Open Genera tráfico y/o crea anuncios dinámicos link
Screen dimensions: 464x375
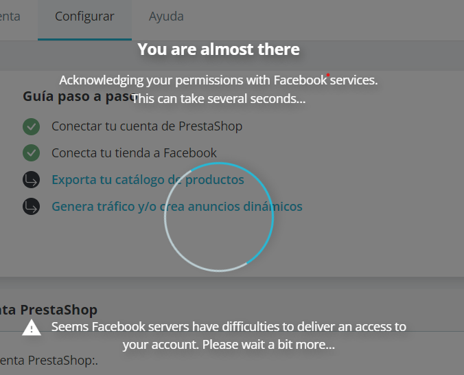tap(176, 207)
